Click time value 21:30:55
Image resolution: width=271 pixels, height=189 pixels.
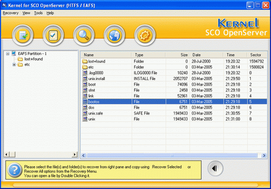point(233,113)
